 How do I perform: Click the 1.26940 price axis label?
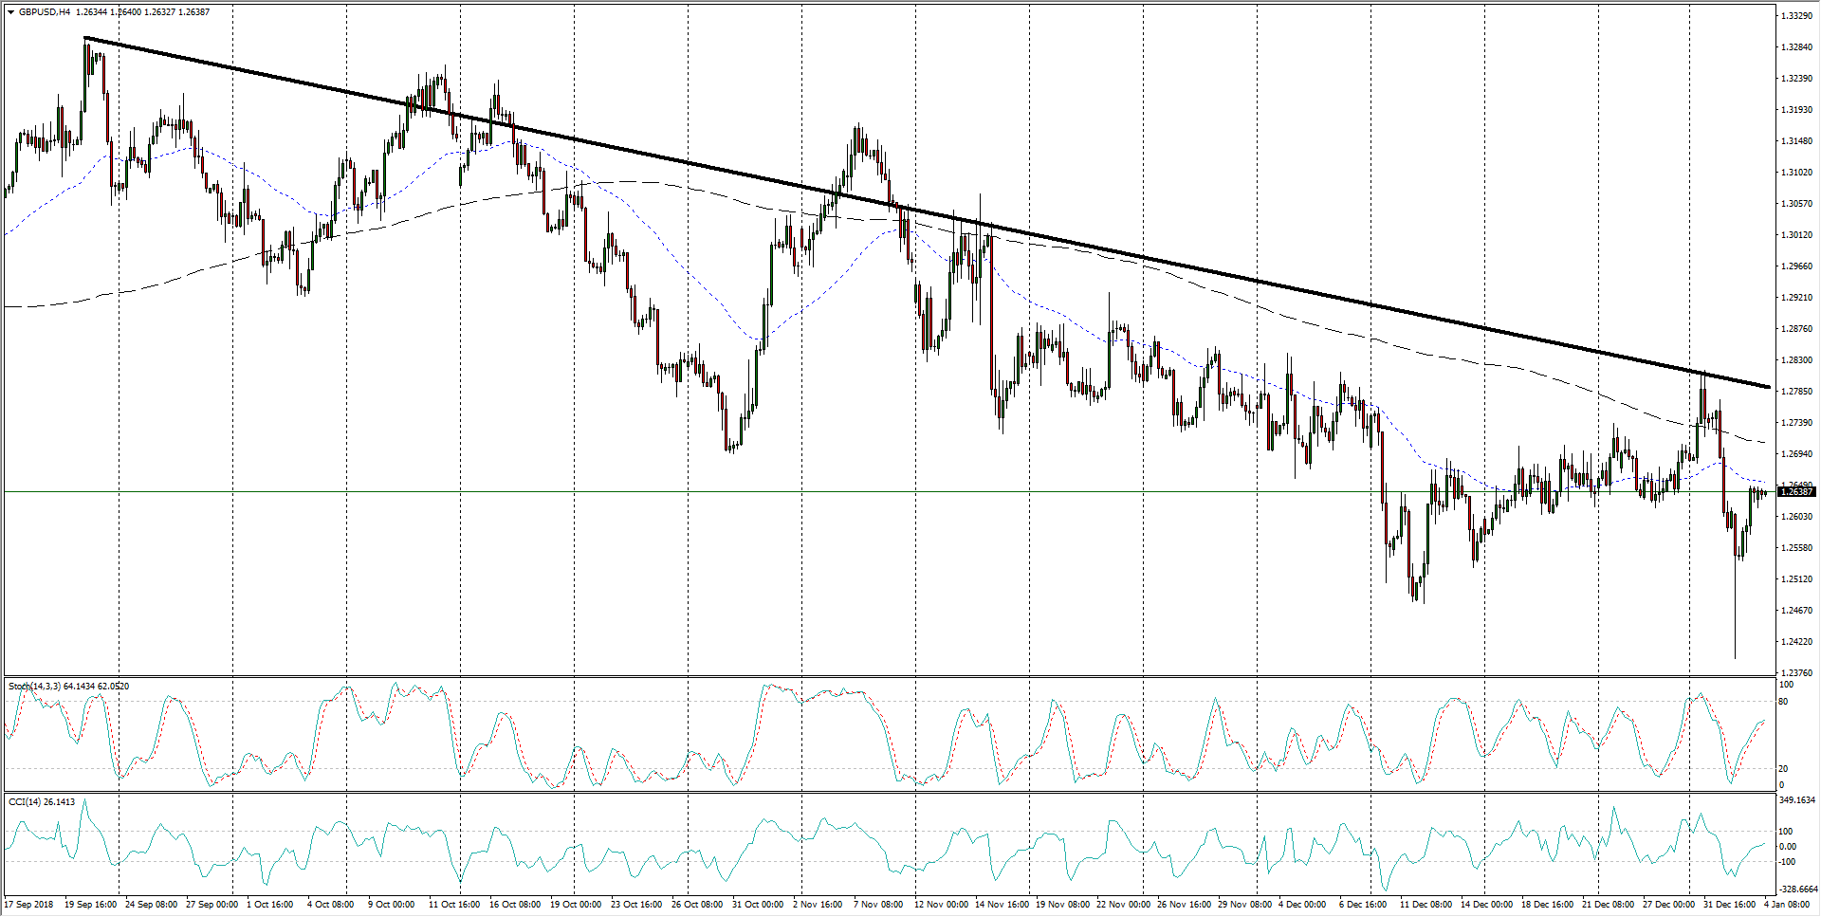[x=1796, y=454]
